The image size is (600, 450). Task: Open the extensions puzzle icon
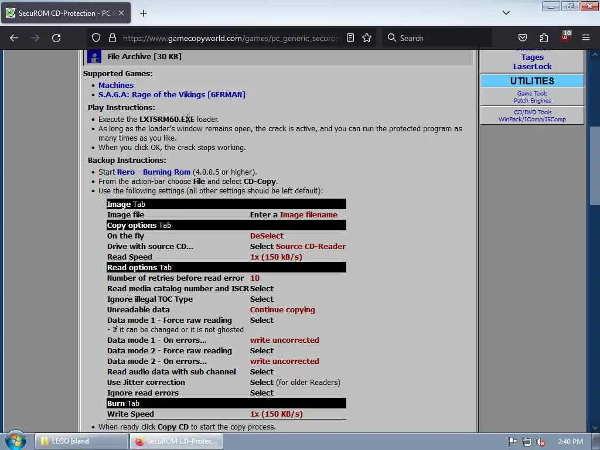(544, 38)
